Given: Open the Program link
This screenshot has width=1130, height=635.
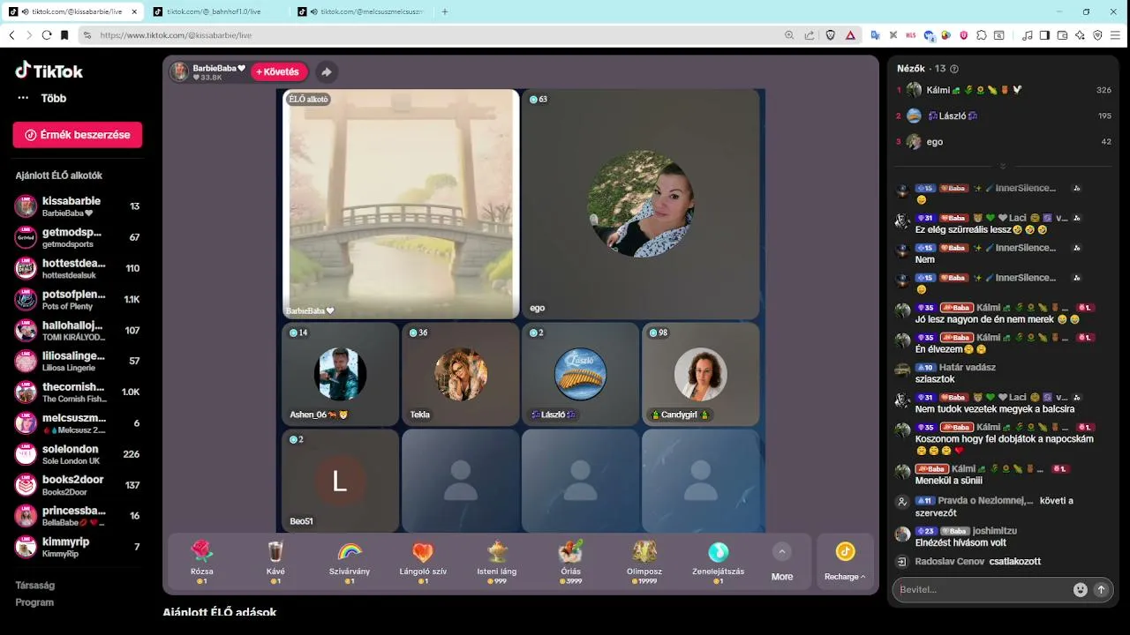Looking at the screenshot, I should 34,602.
